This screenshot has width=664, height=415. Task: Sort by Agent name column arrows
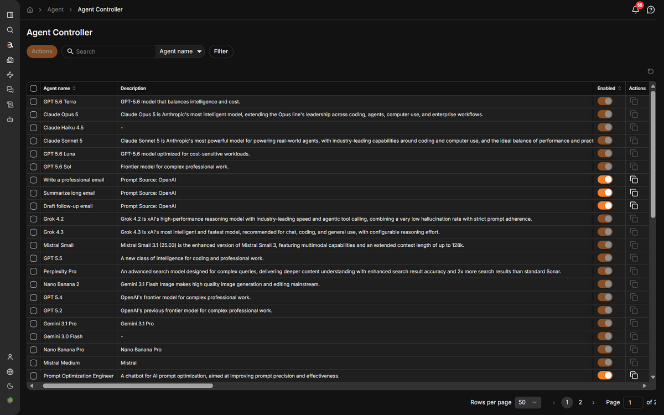coord(74,89)
